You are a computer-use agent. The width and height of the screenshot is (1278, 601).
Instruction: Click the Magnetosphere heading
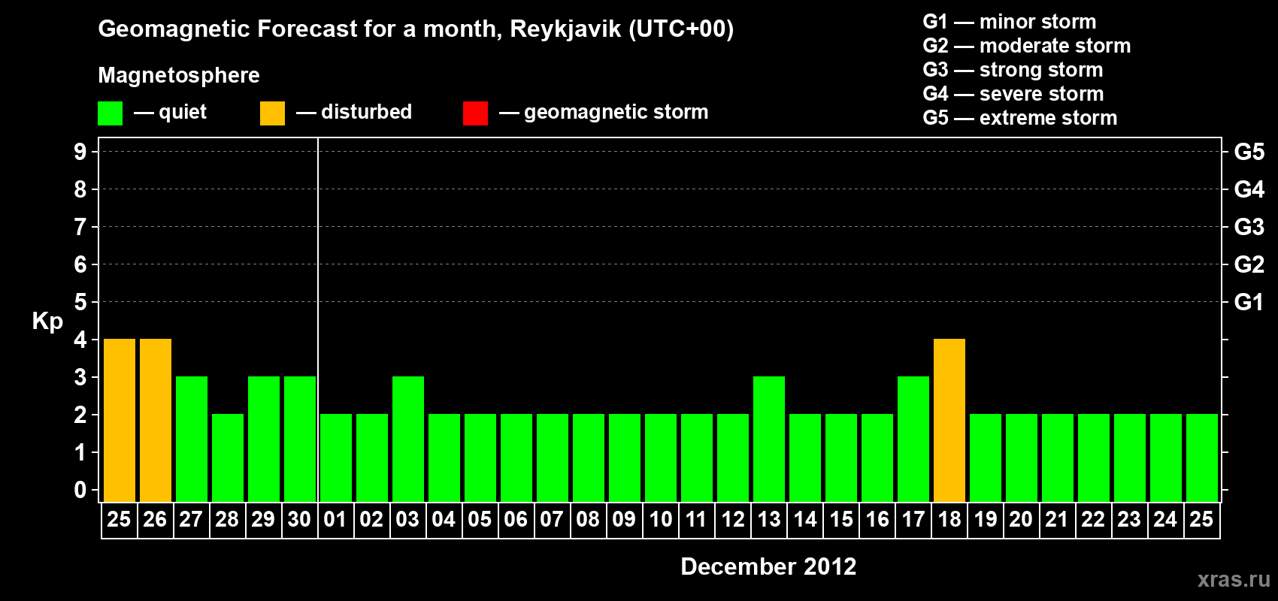pyautogui.click(x=179, y=75)
